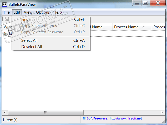Minimize the BulletsPassView window
This screenshot has width=167, height=125.
[137, 3]
